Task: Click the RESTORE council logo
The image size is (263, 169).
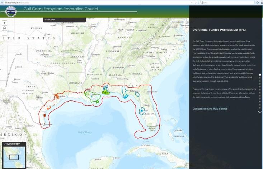Action: click(x=11, y=11)
